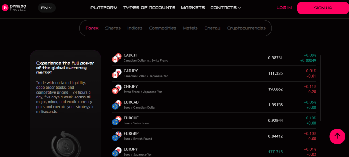Click the CHFJPY currency pair flag icon
Screen dimensions: 349x157
coord(117,89)
